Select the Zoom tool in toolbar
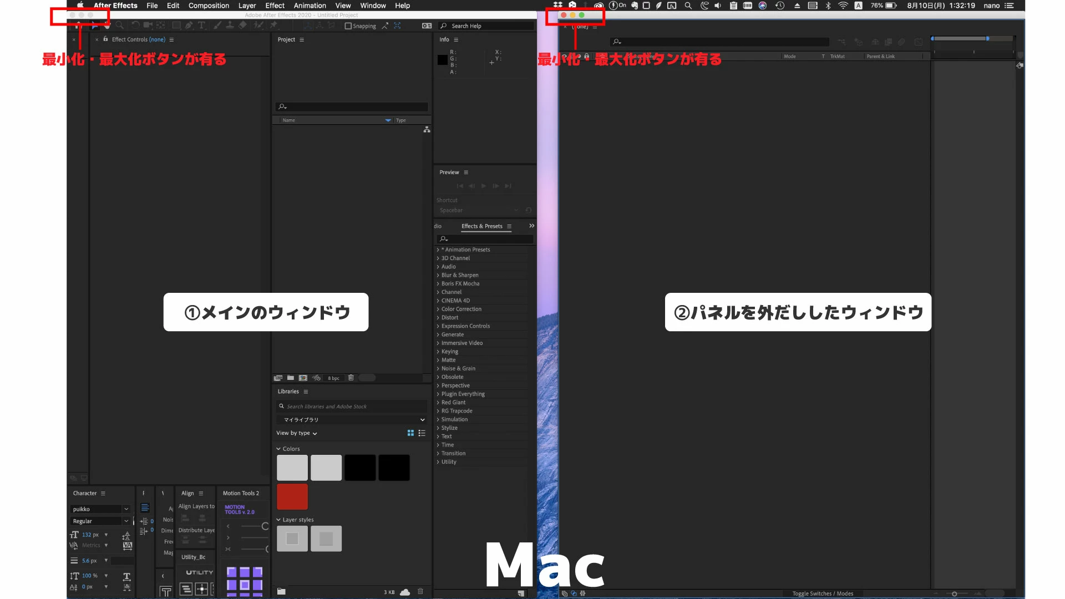Viewport: 1065px width, 599px height. 119,26
